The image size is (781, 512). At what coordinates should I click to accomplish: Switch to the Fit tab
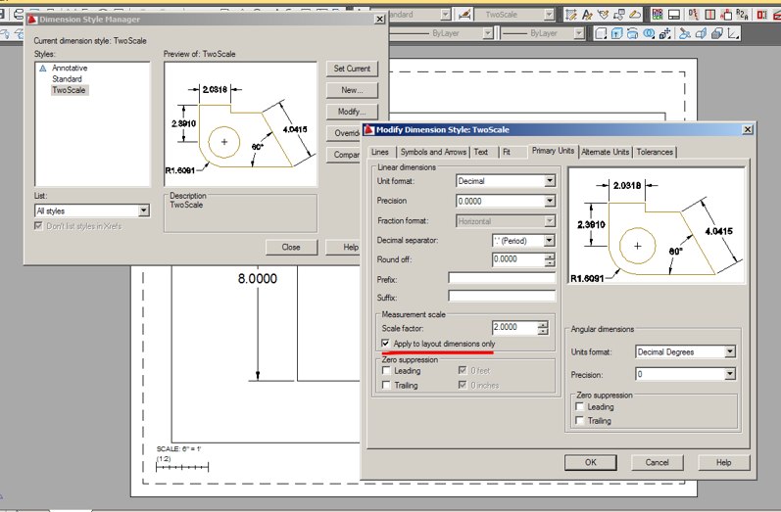tap(507, 152)
